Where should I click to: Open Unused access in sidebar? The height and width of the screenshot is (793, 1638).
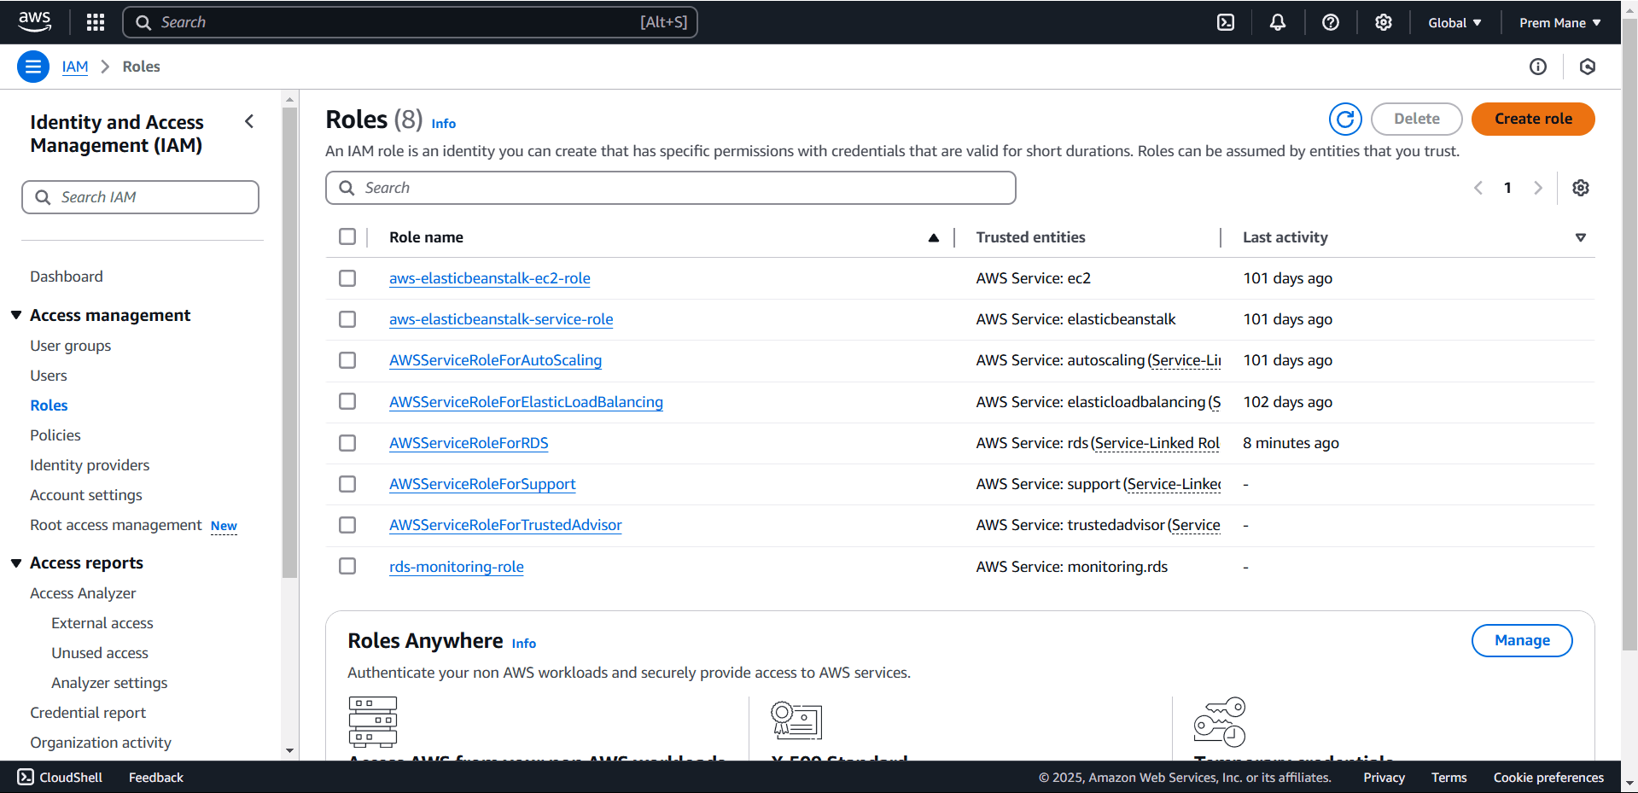100,653
